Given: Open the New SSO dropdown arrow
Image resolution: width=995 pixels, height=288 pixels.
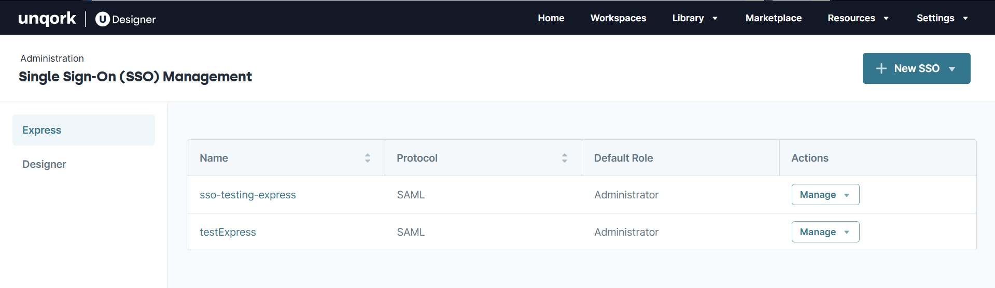Looking at the screenshot, I should pyautogui.click(x=952, y=69).
